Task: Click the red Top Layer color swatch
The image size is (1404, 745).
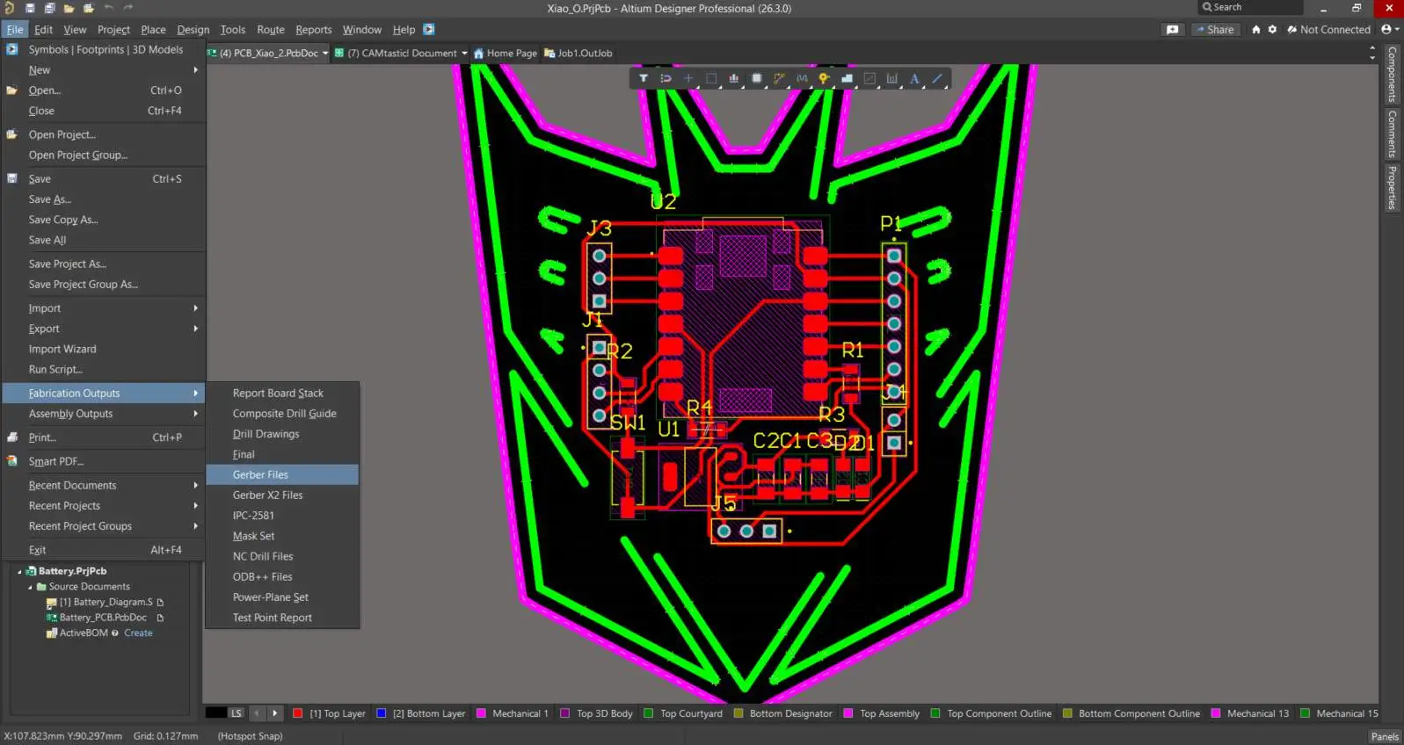Action: 298,713
